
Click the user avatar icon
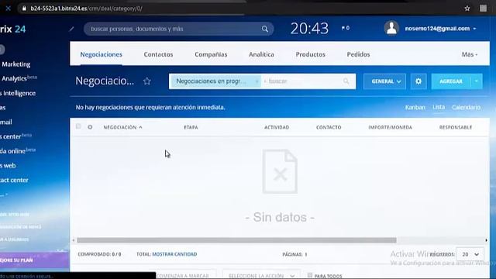point(391,29)
